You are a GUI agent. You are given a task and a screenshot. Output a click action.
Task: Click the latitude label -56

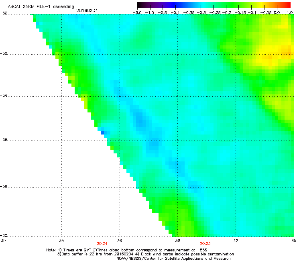(x=4, y=139)
